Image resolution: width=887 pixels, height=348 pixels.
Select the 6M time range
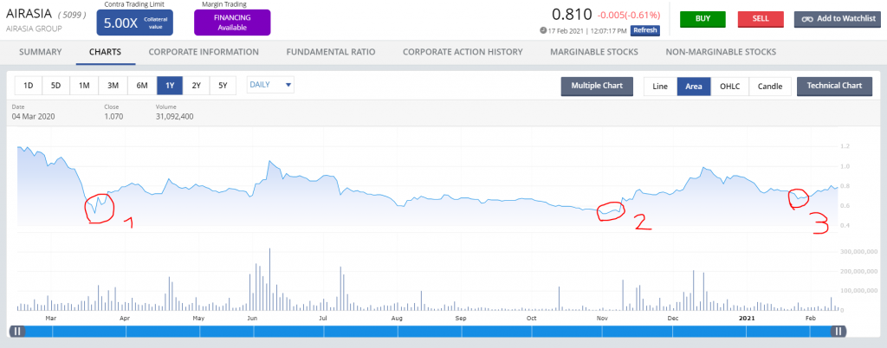pos(142,86)
